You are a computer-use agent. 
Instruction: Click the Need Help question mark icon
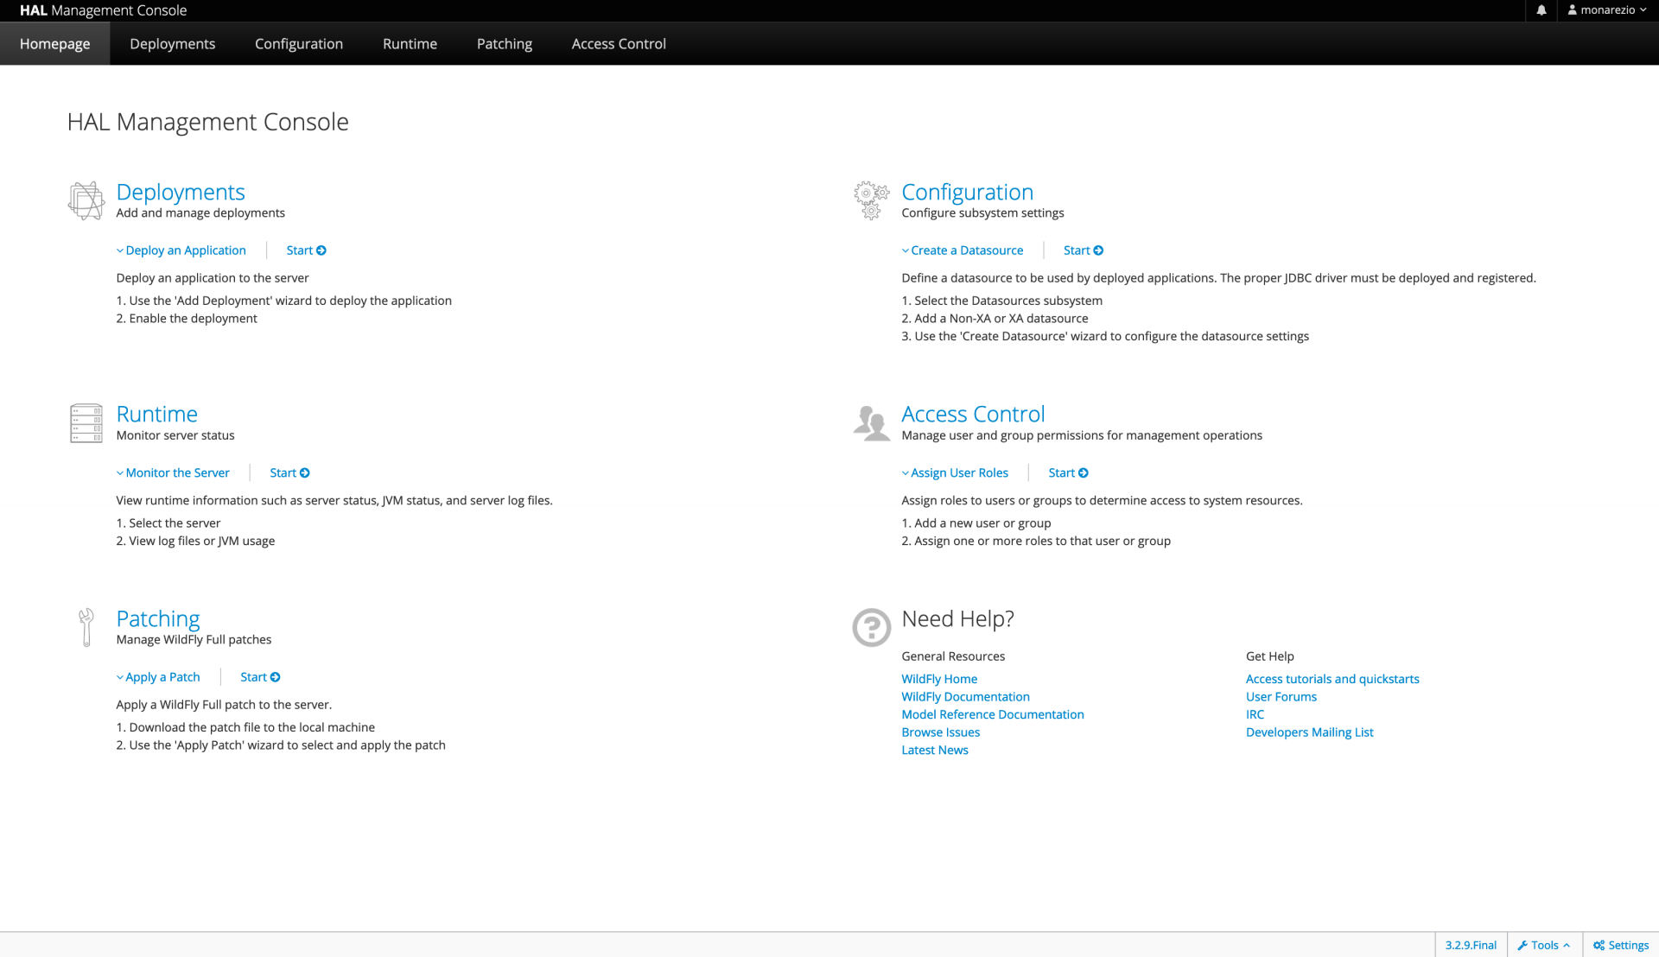(x=871, y=627)
